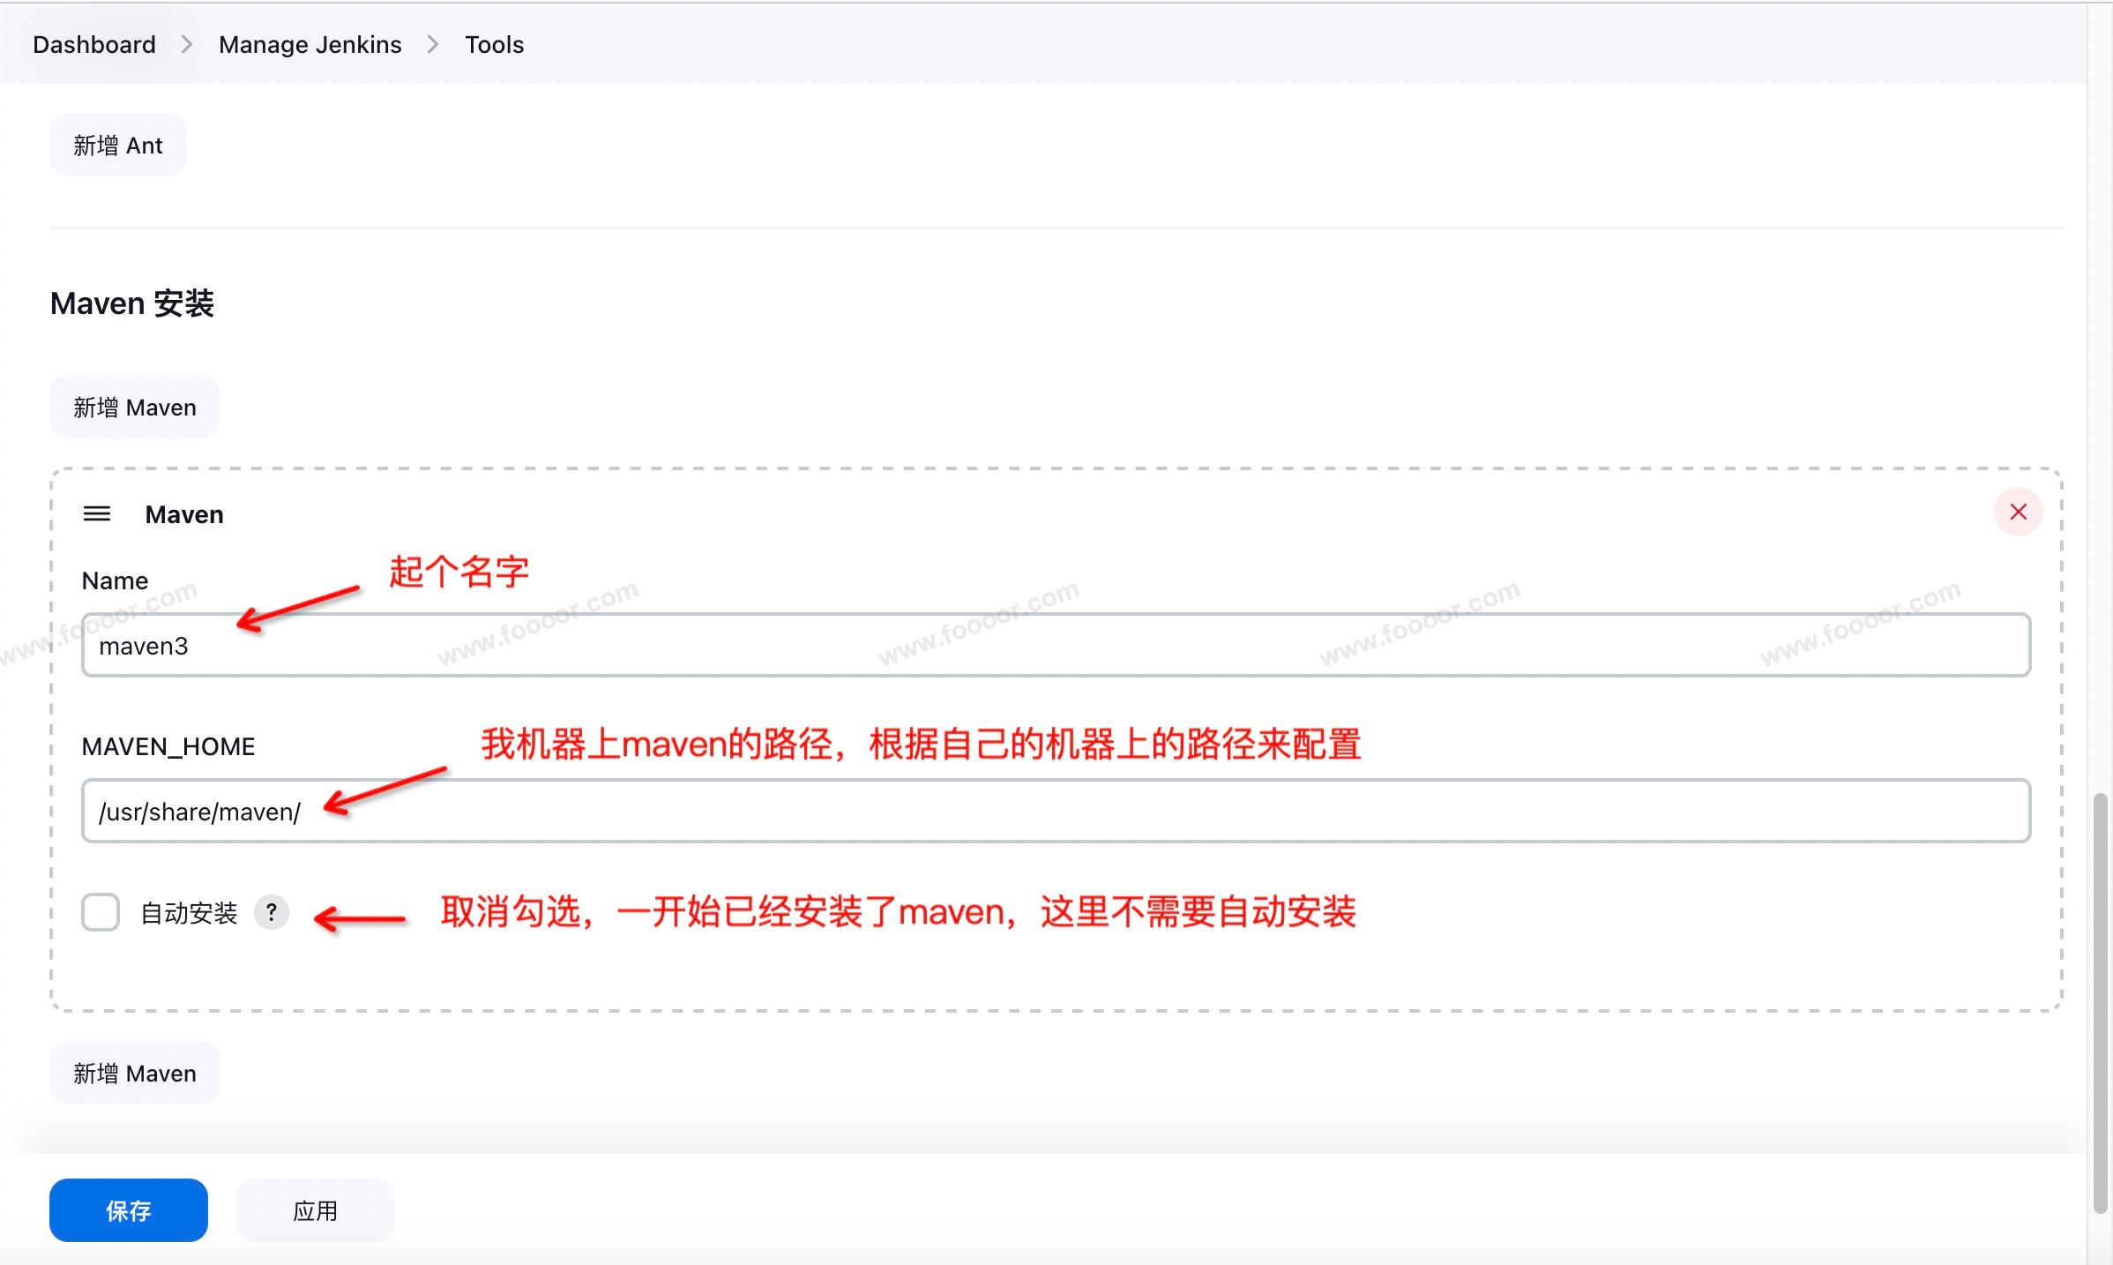This screenshot has height=1265, width=2113.
Task: Click the Maven 安装 section heading
Action: [x=132, y=303]
